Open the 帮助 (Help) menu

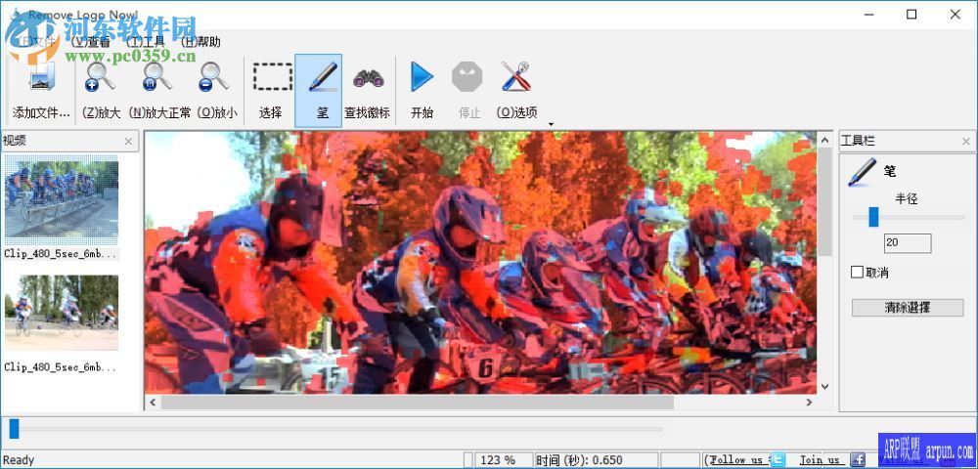(201, 42)
